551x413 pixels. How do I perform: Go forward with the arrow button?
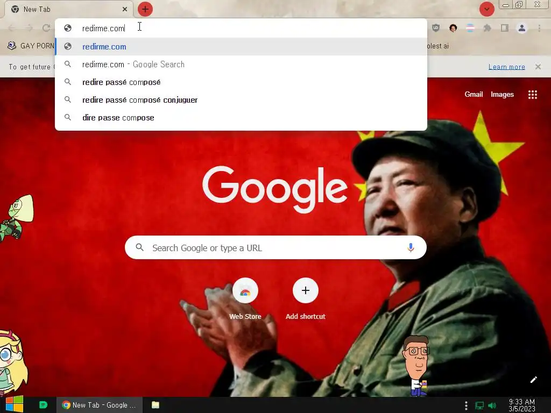click(29, 28)
